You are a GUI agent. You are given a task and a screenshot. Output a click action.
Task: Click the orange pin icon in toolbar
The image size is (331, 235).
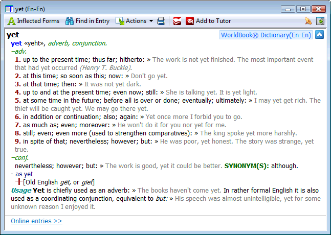pyautogui.click(x=308, y=21)
